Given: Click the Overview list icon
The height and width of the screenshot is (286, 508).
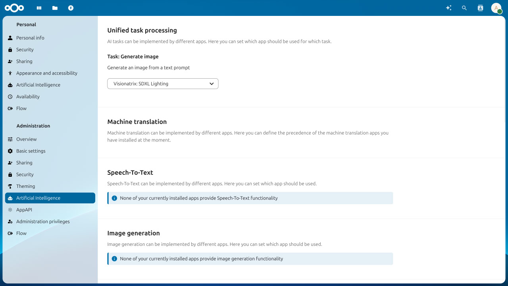Looking at the screenshot, I should coord(10,139).
